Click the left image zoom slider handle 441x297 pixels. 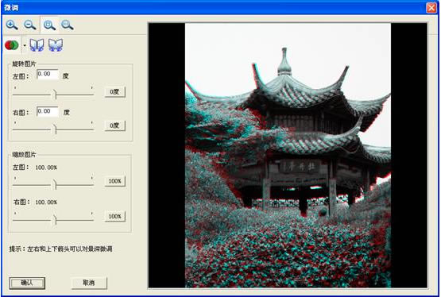pos(55,184)
